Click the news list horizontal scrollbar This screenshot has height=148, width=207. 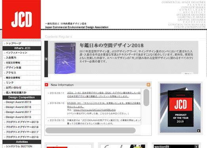[x=90, y=130]
